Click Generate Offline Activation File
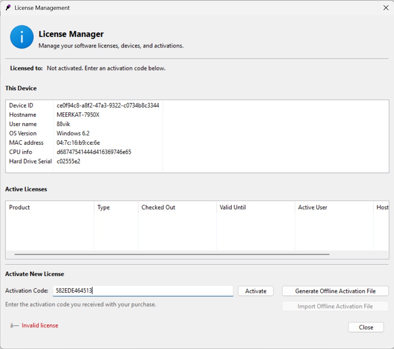This screenshot has width=394, height=349. click(335, 291)
